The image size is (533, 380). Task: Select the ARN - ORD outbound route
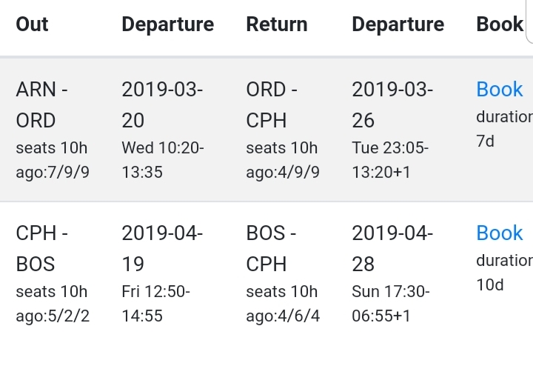point(41,104)
